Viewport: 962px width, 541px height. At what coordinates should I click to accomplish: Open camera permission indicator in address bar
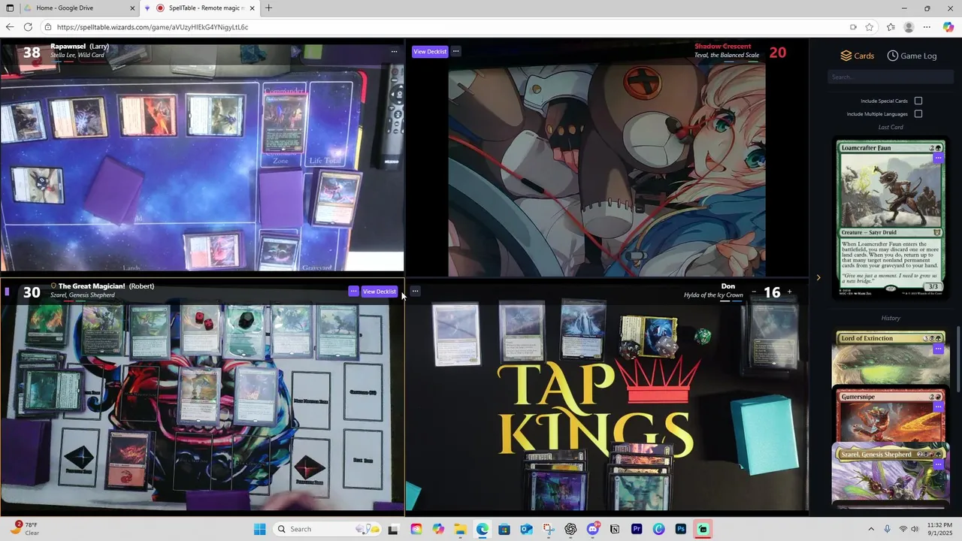[853, 27]
